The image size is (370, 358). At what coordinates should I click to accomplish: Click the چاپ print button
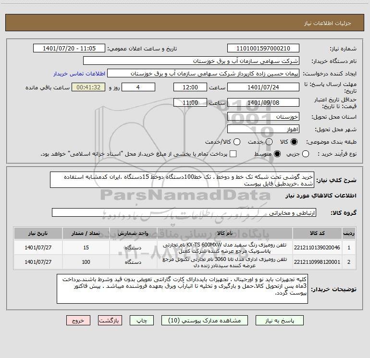142,321
